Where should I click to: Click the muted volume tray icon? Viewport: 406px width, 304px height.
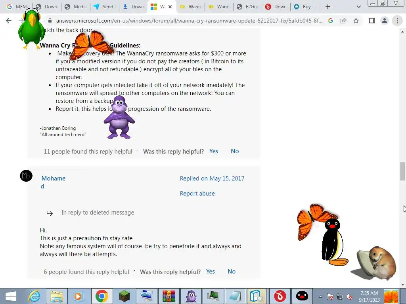350,296
